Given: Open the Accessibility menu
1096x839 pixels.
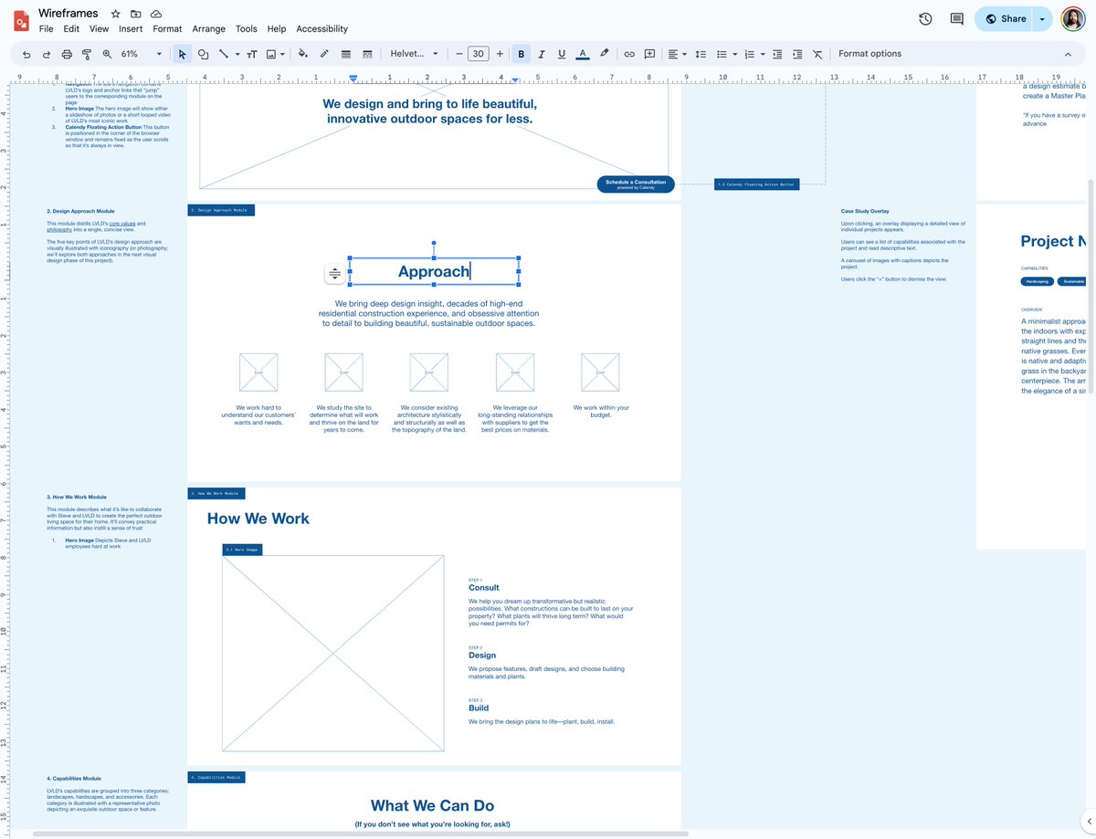Looking at the screenshot, I should tap(321, 28).
